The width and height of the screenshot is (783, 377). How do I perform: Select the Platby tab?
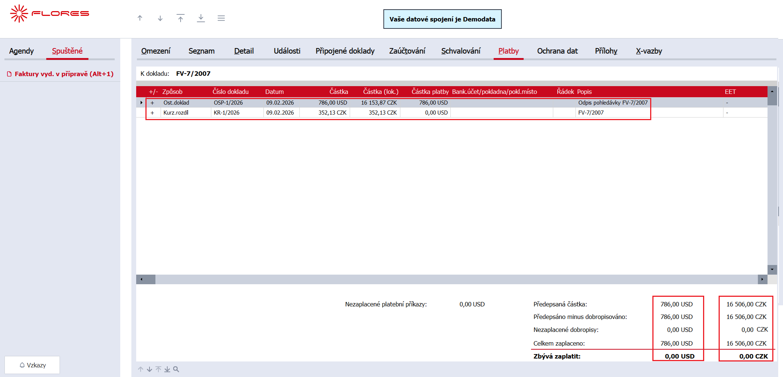point(509,51)
